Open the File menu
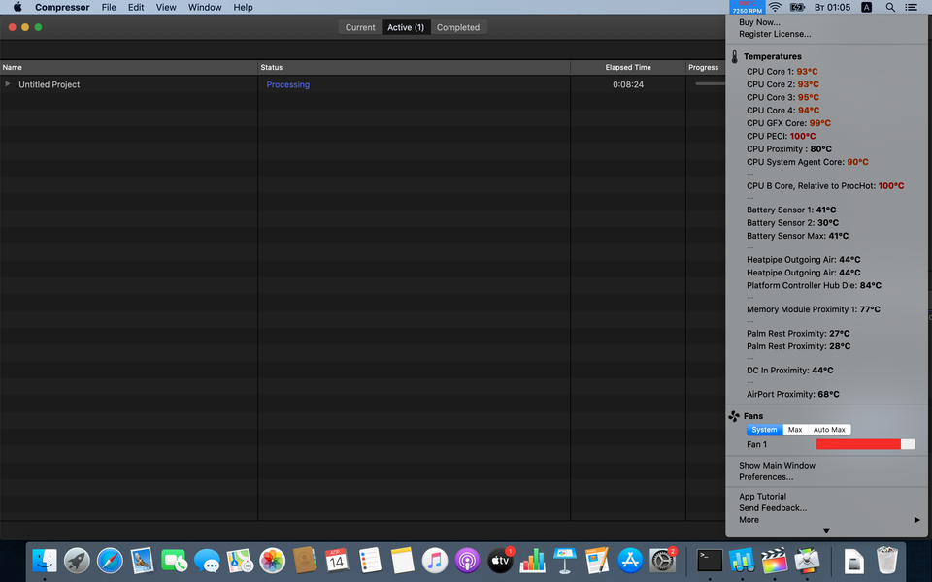 click(x=109, y=7)
